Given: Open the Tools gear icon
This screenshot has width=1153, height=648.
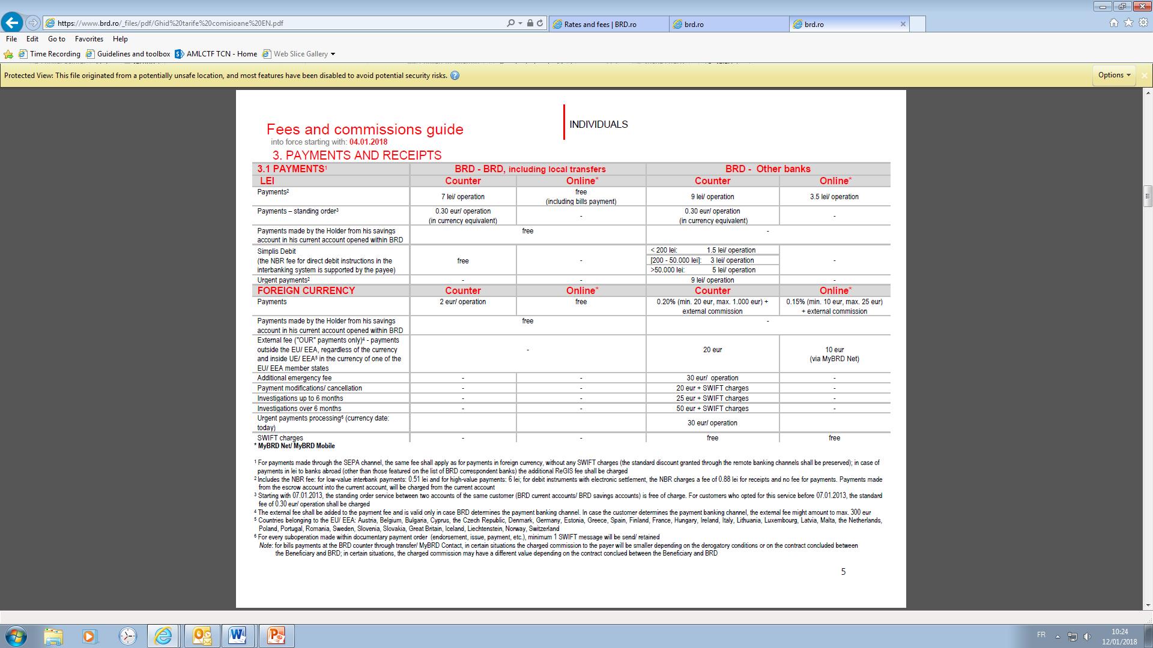Looking at the screenshot, I should (1143, 23).
